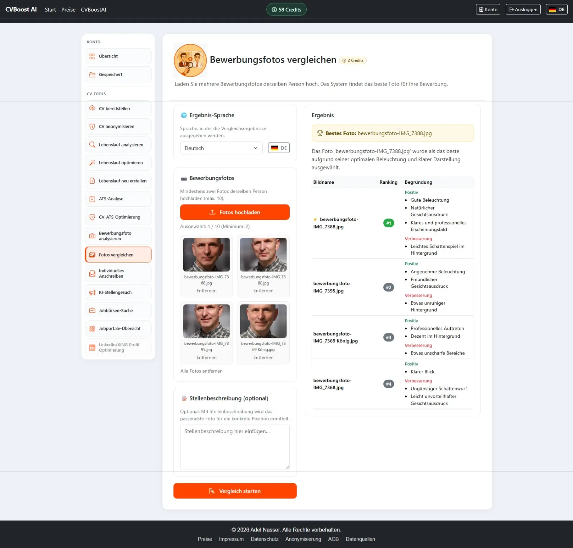Viewport: 573px width, 548px height.
Task: Remove photo bewerbungsfoto-IMG_7395.jpg
Action: coord(206,358)
